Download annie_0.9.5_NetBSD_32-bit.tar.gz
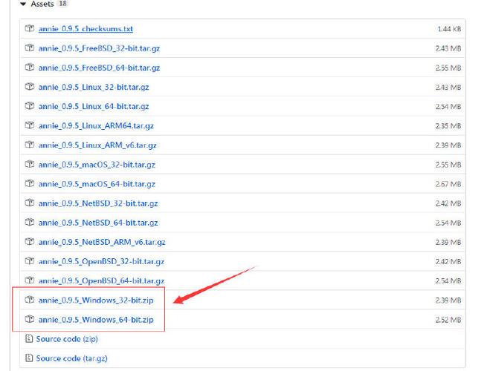 point(98,203)
